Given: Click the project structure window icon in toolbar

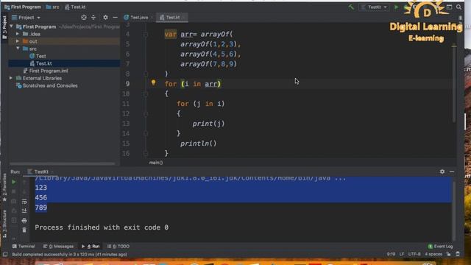Looking at the screenshot, I should [450, 7].
